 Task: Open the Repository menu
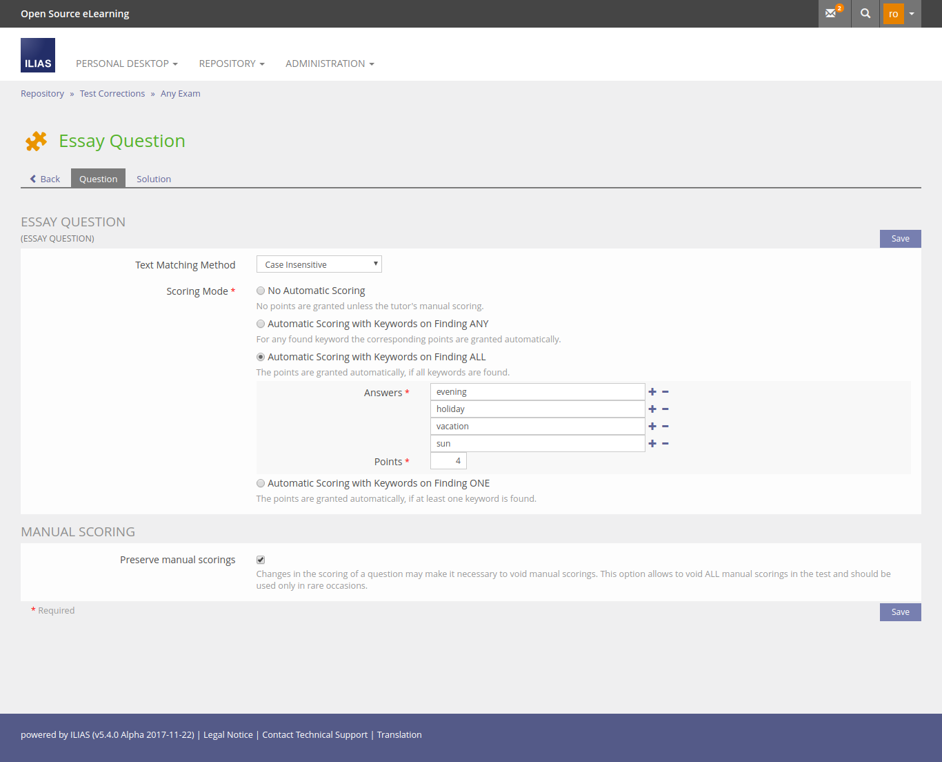point(232,63)
